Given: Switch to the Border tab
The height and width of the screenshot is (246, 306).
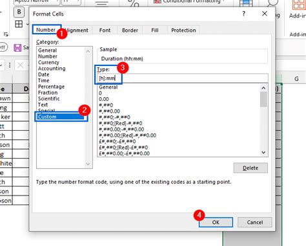Looking at the screenshot, I should [x=130, y=30].
